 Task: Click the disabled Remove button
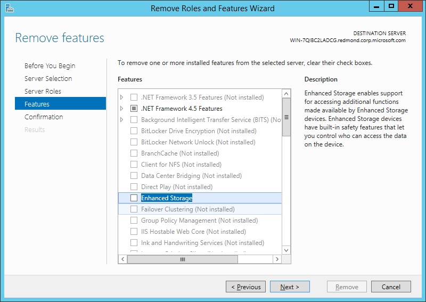tap(347, 287)
